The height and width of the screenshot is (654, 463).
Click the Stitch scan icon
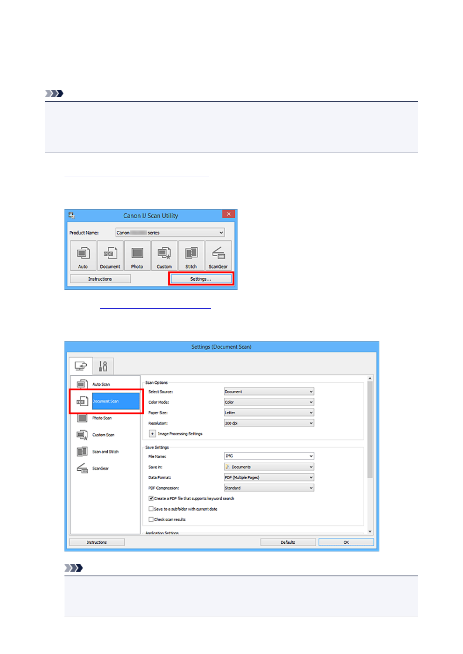tap(191, 256)
